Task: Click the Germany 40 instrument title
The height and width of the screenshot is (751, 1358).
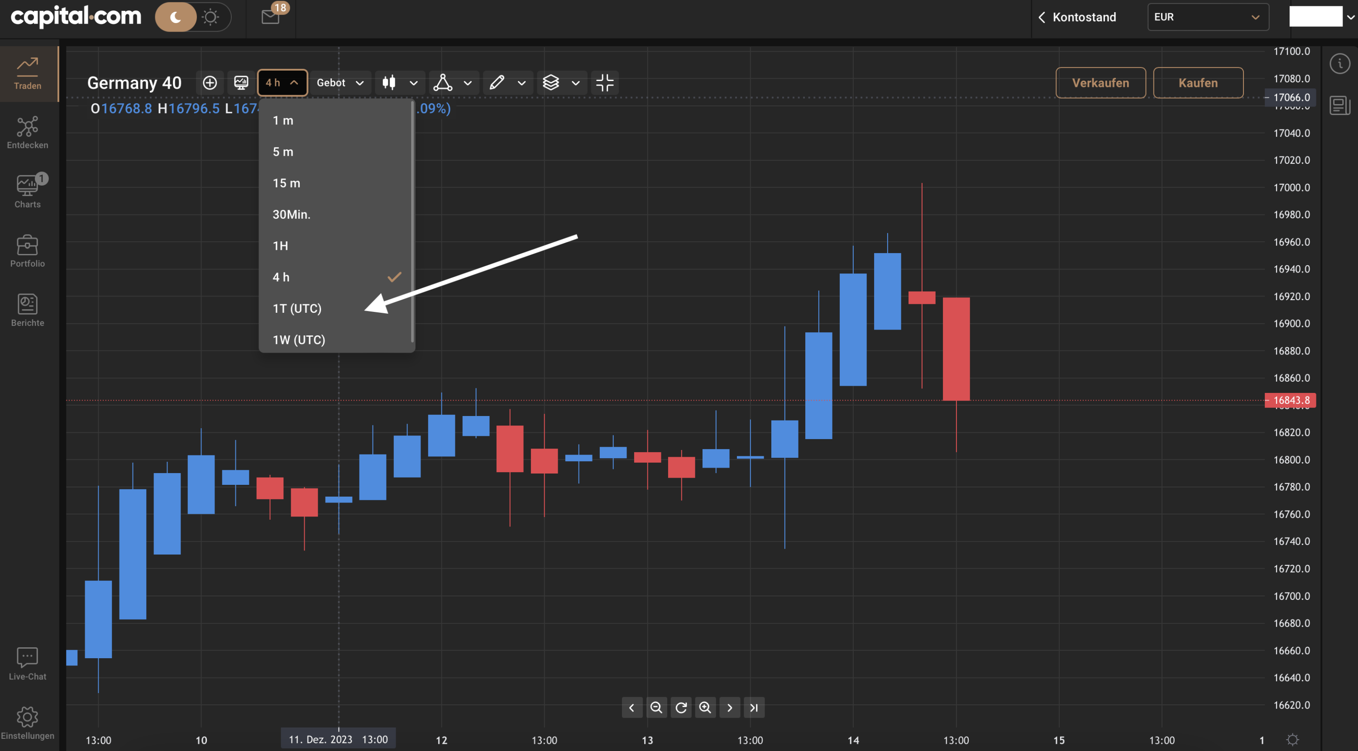Action: click(x=134, y=83)
